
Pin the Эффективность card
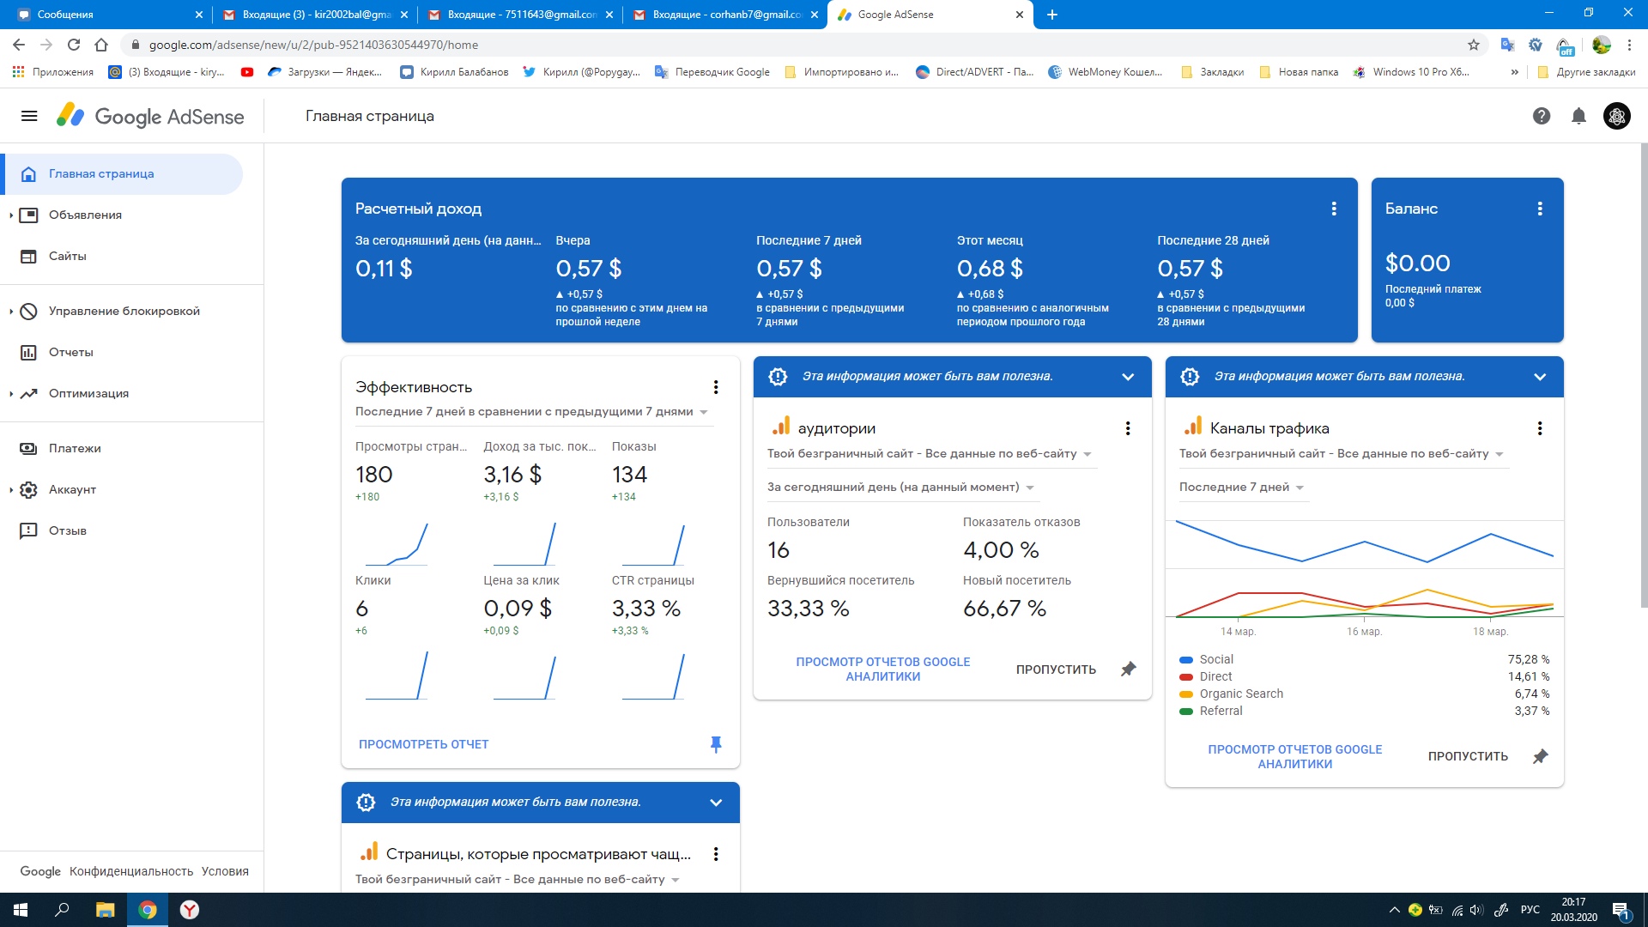(x=716, y=744)
